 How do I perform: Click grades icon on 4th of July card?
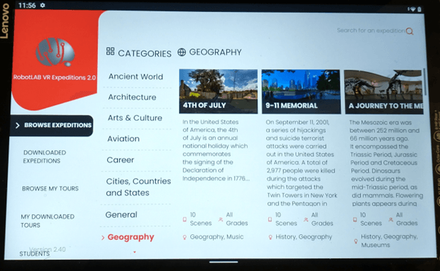[x=221, y=219]
